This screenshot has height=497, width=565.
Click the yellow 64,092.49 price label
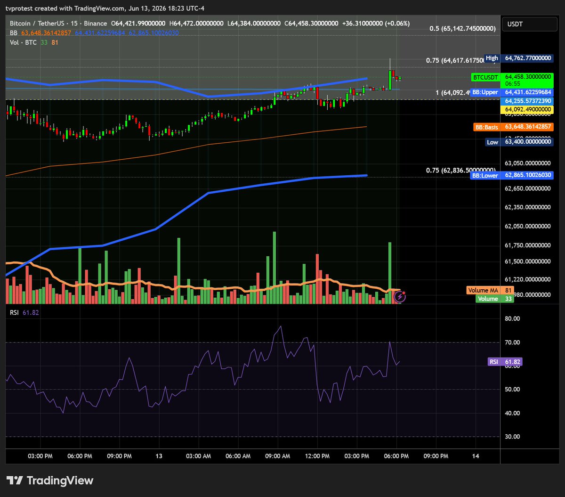pos(527,109)
